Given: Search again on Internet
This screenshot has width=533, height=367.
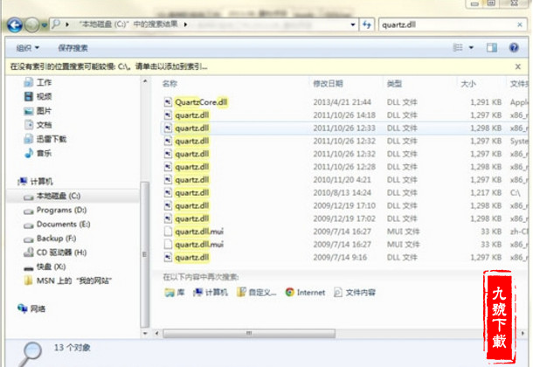Looking at the screenshot, I should click(305, 293).
